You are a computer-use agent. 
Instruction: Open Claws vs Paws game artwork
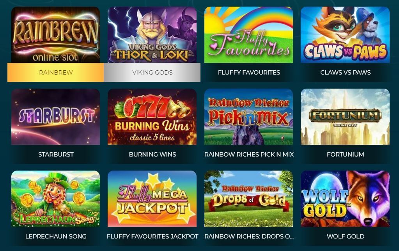345,35
